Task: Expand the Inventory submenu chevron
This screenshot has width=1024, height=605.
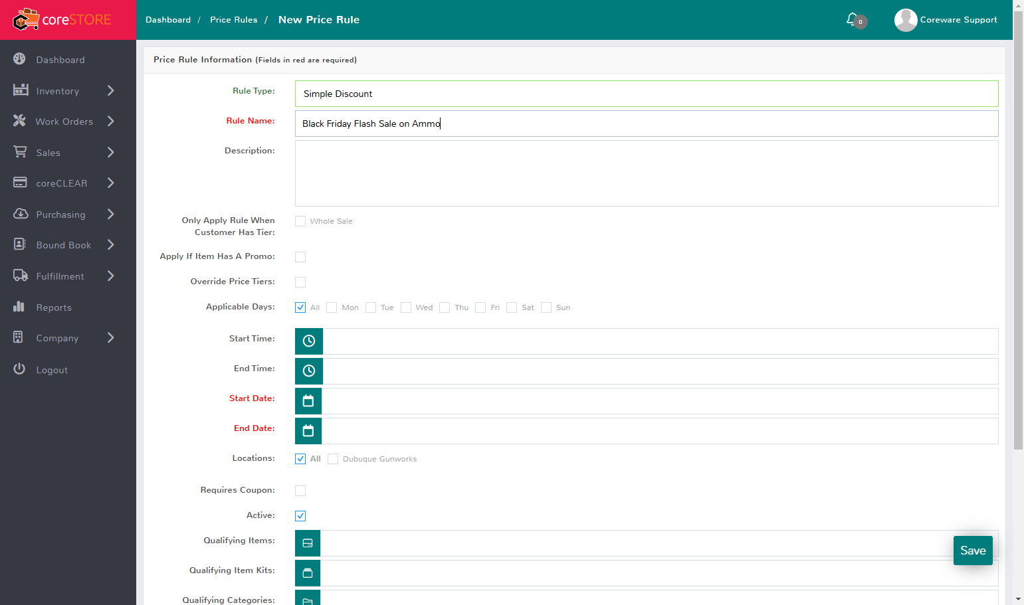Action: pyautogui.click(x=111, y=90)
